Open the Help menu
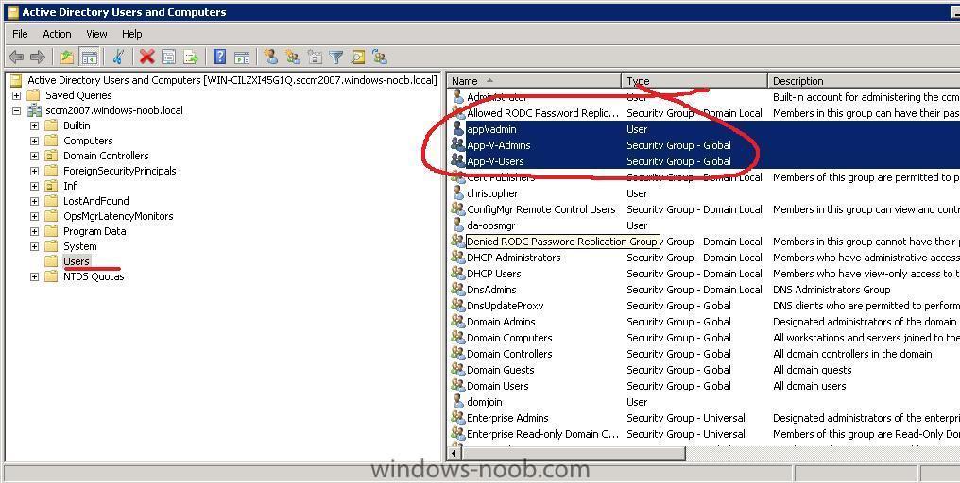The image size is (960, 483). [131, 34]
